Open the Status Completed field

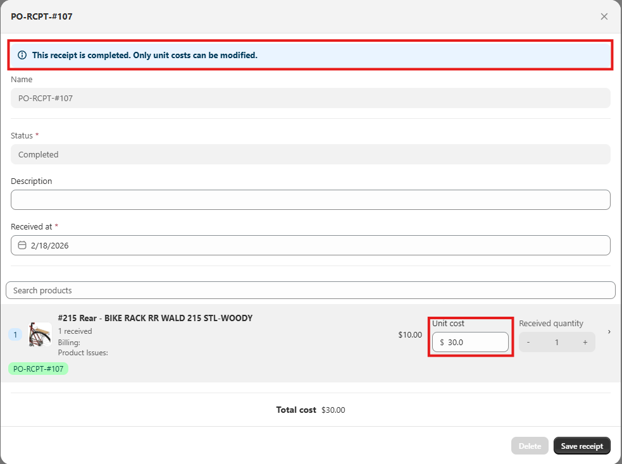[310, 154]
